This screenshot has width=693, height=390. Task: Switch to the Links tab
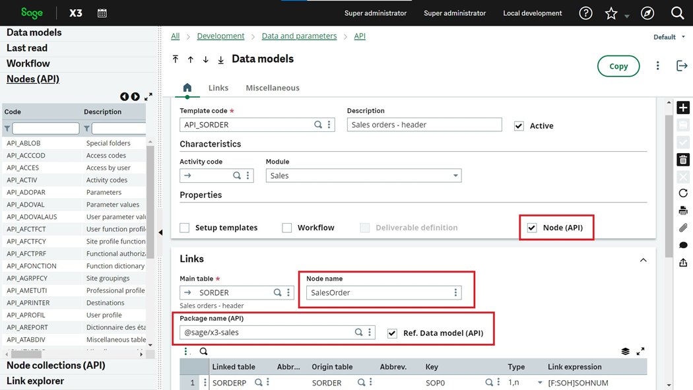(x=218, y=88)
